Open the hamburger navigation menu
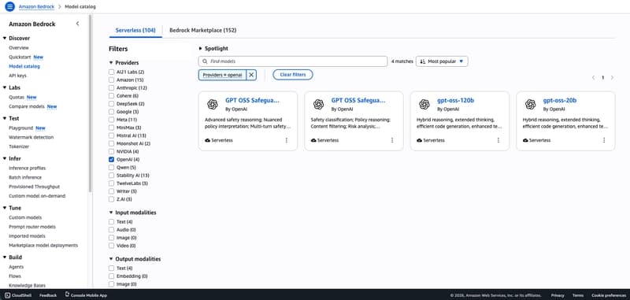Screen dimensions: 630x300 (x=9, y=6)
